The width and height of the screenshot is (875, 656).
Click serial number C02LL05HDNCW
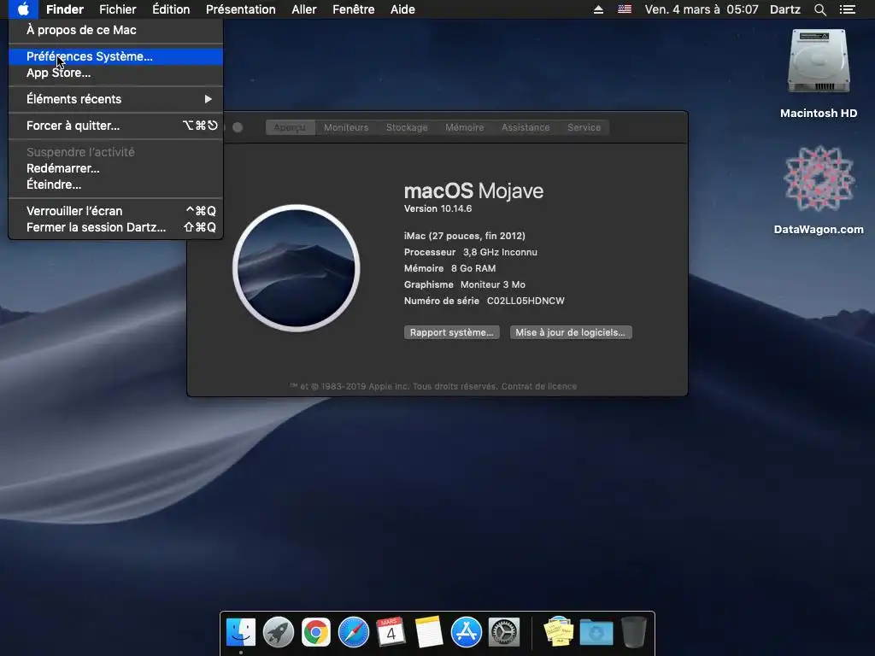pyautogui.click(x=526, y=301)
